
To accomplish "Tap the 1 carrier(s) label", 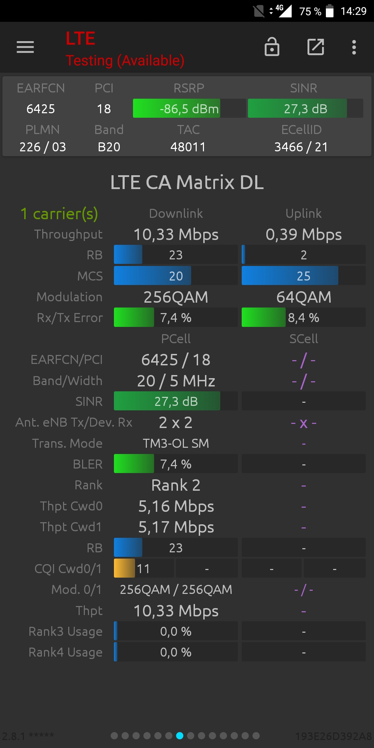I will 59,214.
